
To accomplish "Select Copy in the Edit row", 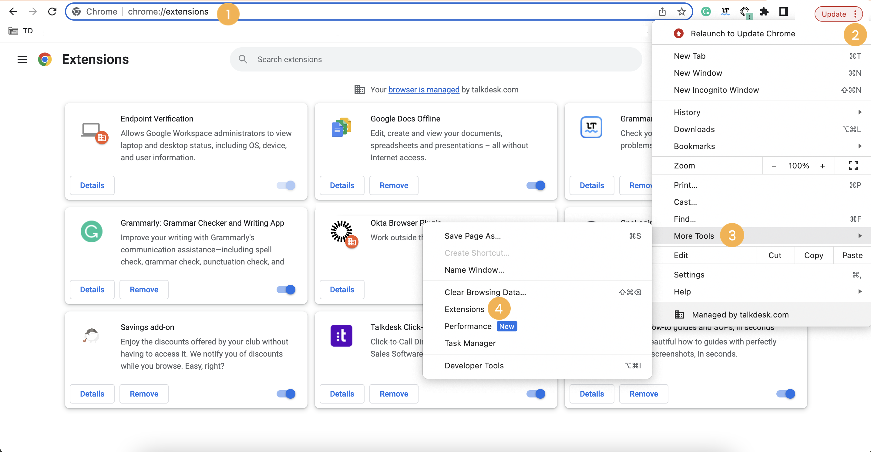I will [813, 255].
